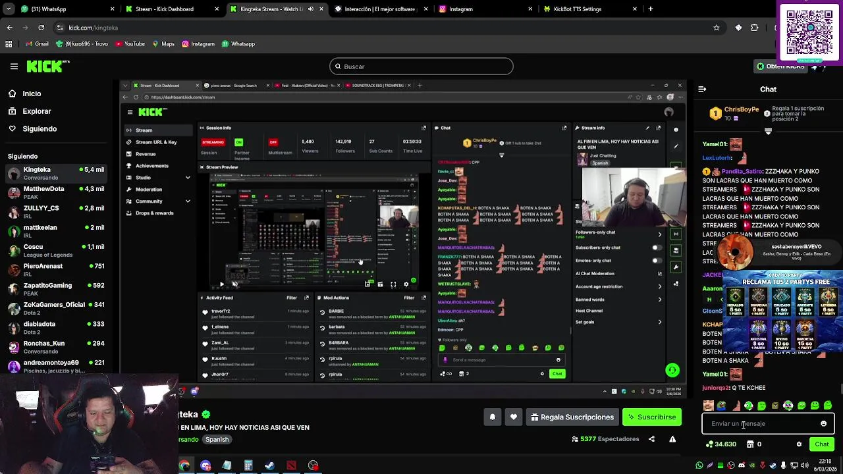Click pencil edit icon in streamed Stream info

(647, 128)
